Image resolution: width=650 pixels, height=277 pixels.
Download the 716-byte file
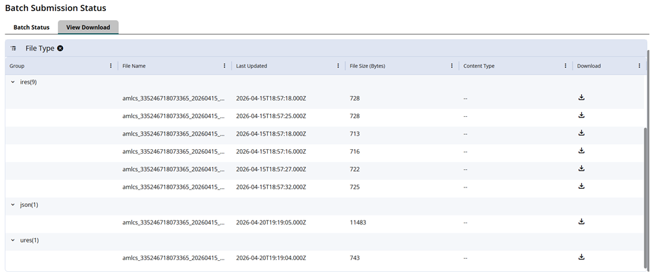(x=581, y=151)
